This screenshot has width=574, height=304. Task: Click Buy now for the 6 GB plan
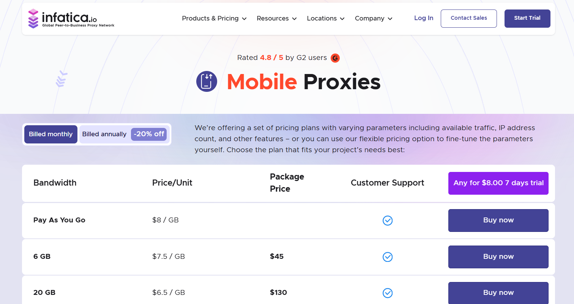pyautogui.click(x=498, y=257)
